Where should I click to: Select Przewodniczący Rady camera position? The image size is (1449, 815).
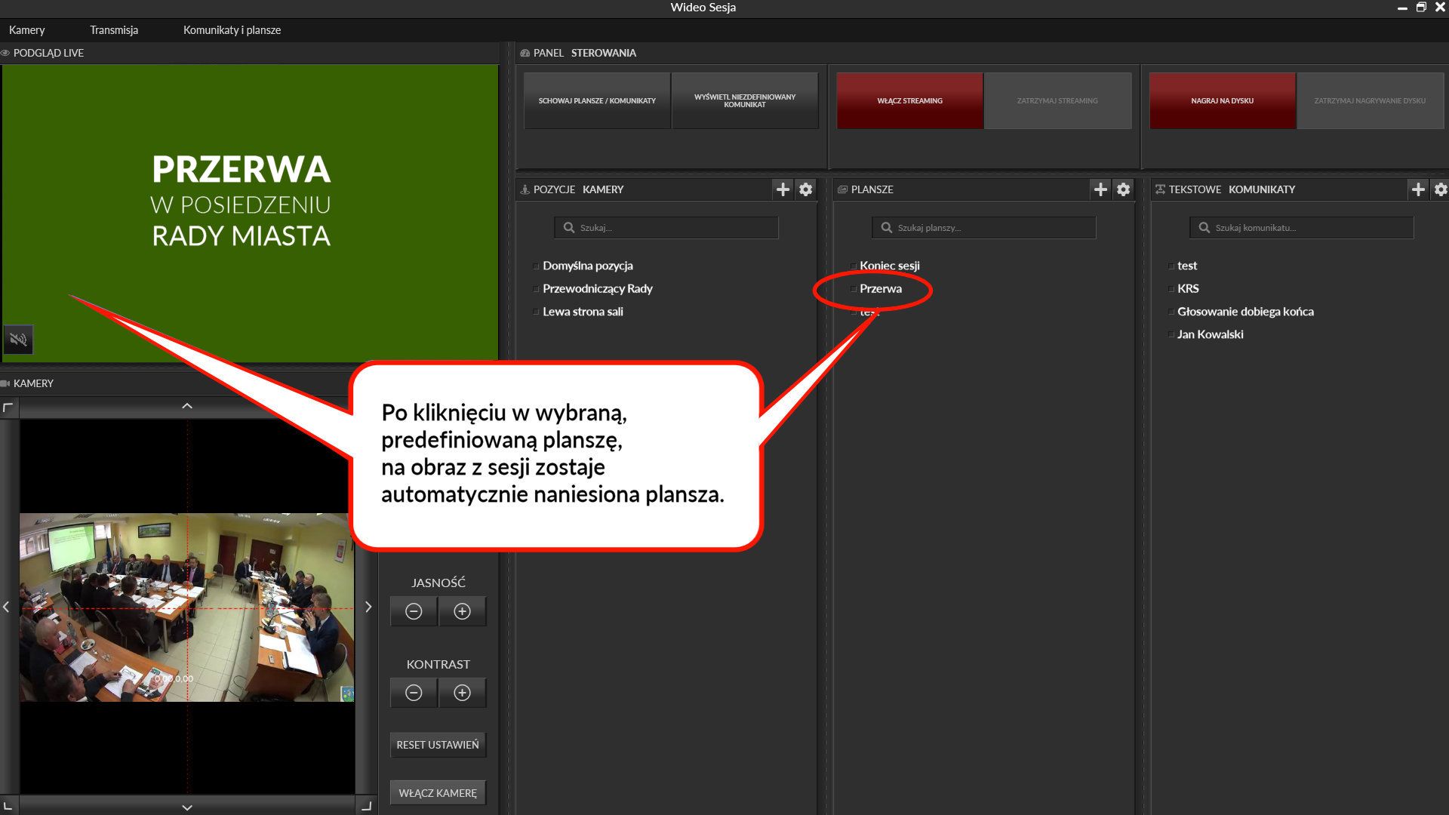(x=597, y=289)
